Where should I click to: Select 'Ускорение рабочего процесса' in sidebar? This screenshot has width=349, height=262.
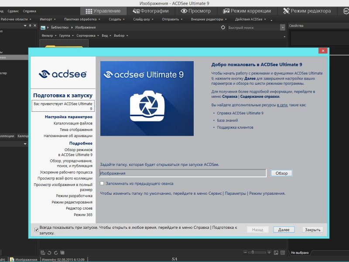[x=66, y=172]
